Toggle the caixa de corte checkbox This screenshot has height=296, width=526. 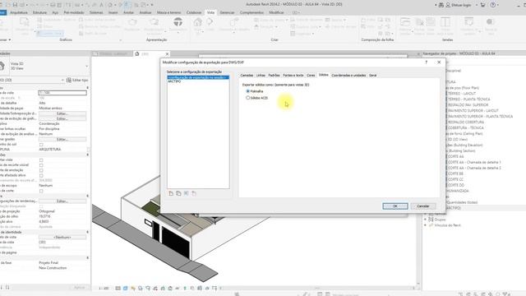(41, 191)
